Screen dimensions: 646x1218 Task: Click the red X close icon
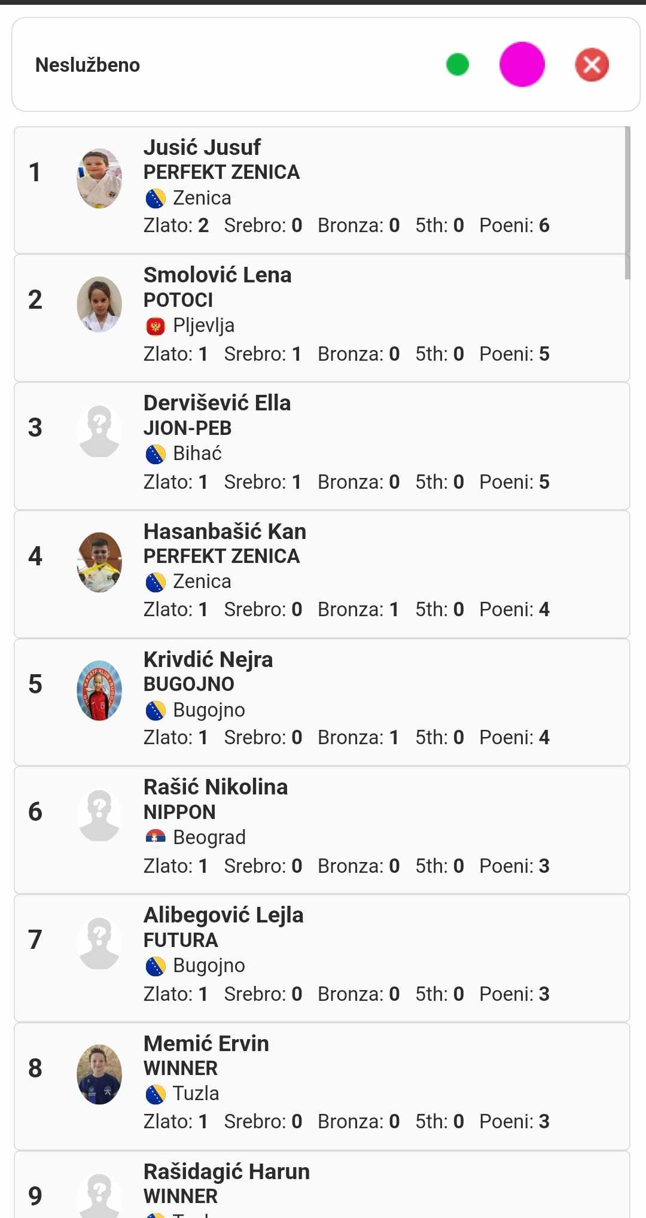(592, 65)
